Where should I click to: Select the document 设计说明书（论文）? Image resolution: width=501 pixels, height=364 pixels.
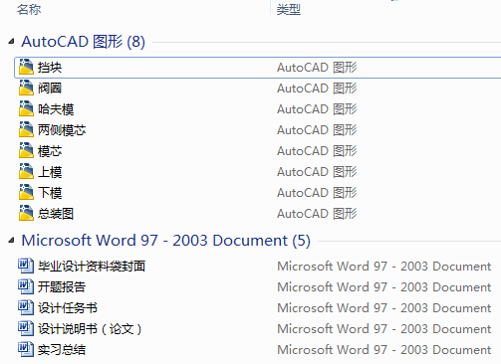(90, 328)
